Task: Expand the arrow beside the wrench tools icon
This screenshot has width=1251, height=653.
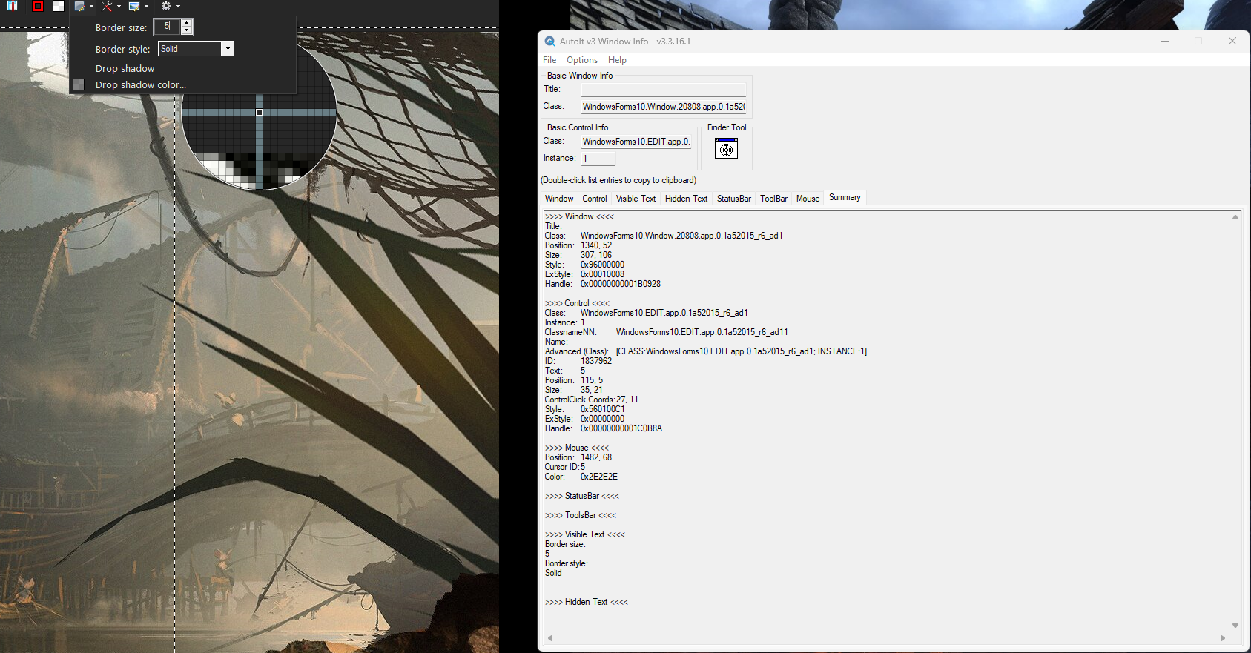Action: (119, 7)
